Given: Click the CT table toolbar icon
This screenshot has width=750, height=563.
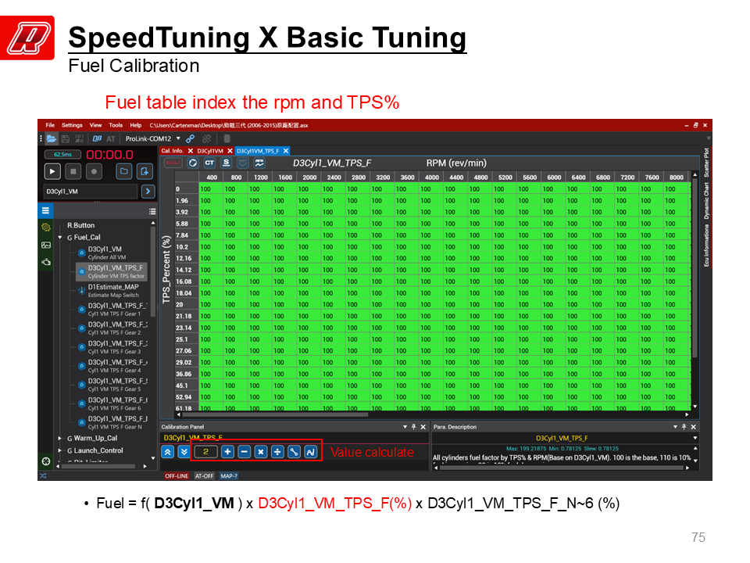Looking at the screenshot, I should pyautogui.click(x=209, y=163).
